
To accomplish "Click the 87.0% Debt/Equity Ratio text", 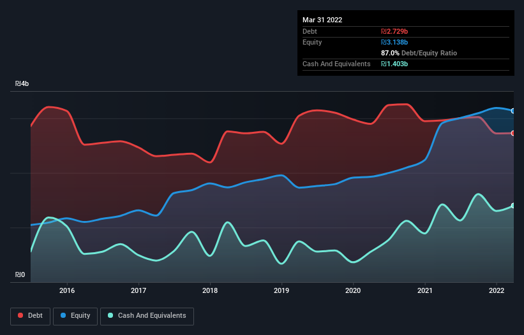I will [x=419, y=53].
